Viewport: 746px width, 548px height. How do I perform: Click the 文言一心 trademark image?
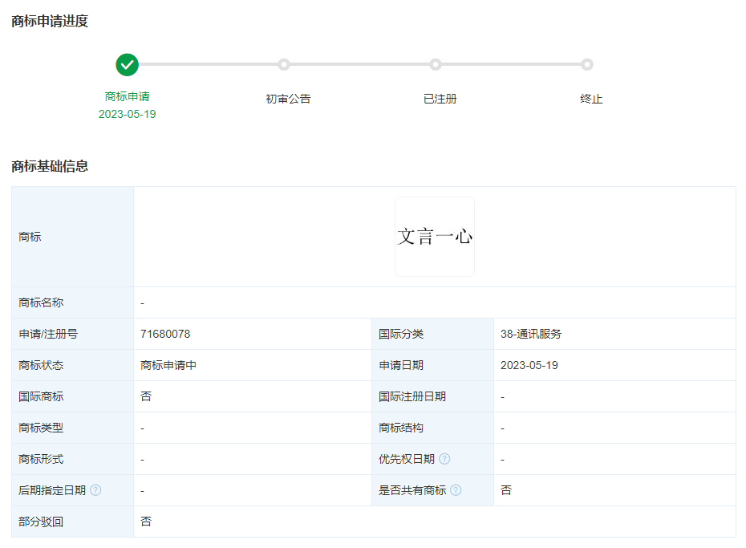pos(434,236)
